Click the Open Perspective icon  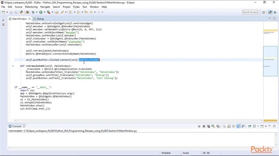click(264, 12)
